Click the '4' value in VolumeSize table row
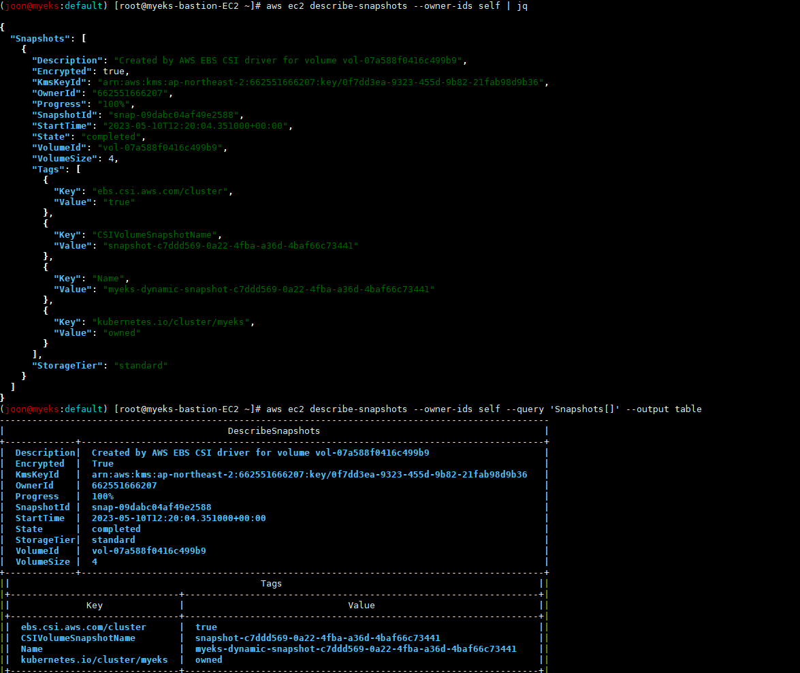The width and height of the screenshot is (800, 673). (x=95, y=562)
